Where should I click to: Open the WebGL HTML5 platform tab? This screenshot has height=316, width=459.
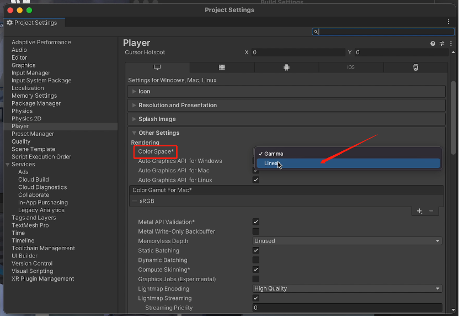pyautogui.click(x=415, y=67)
